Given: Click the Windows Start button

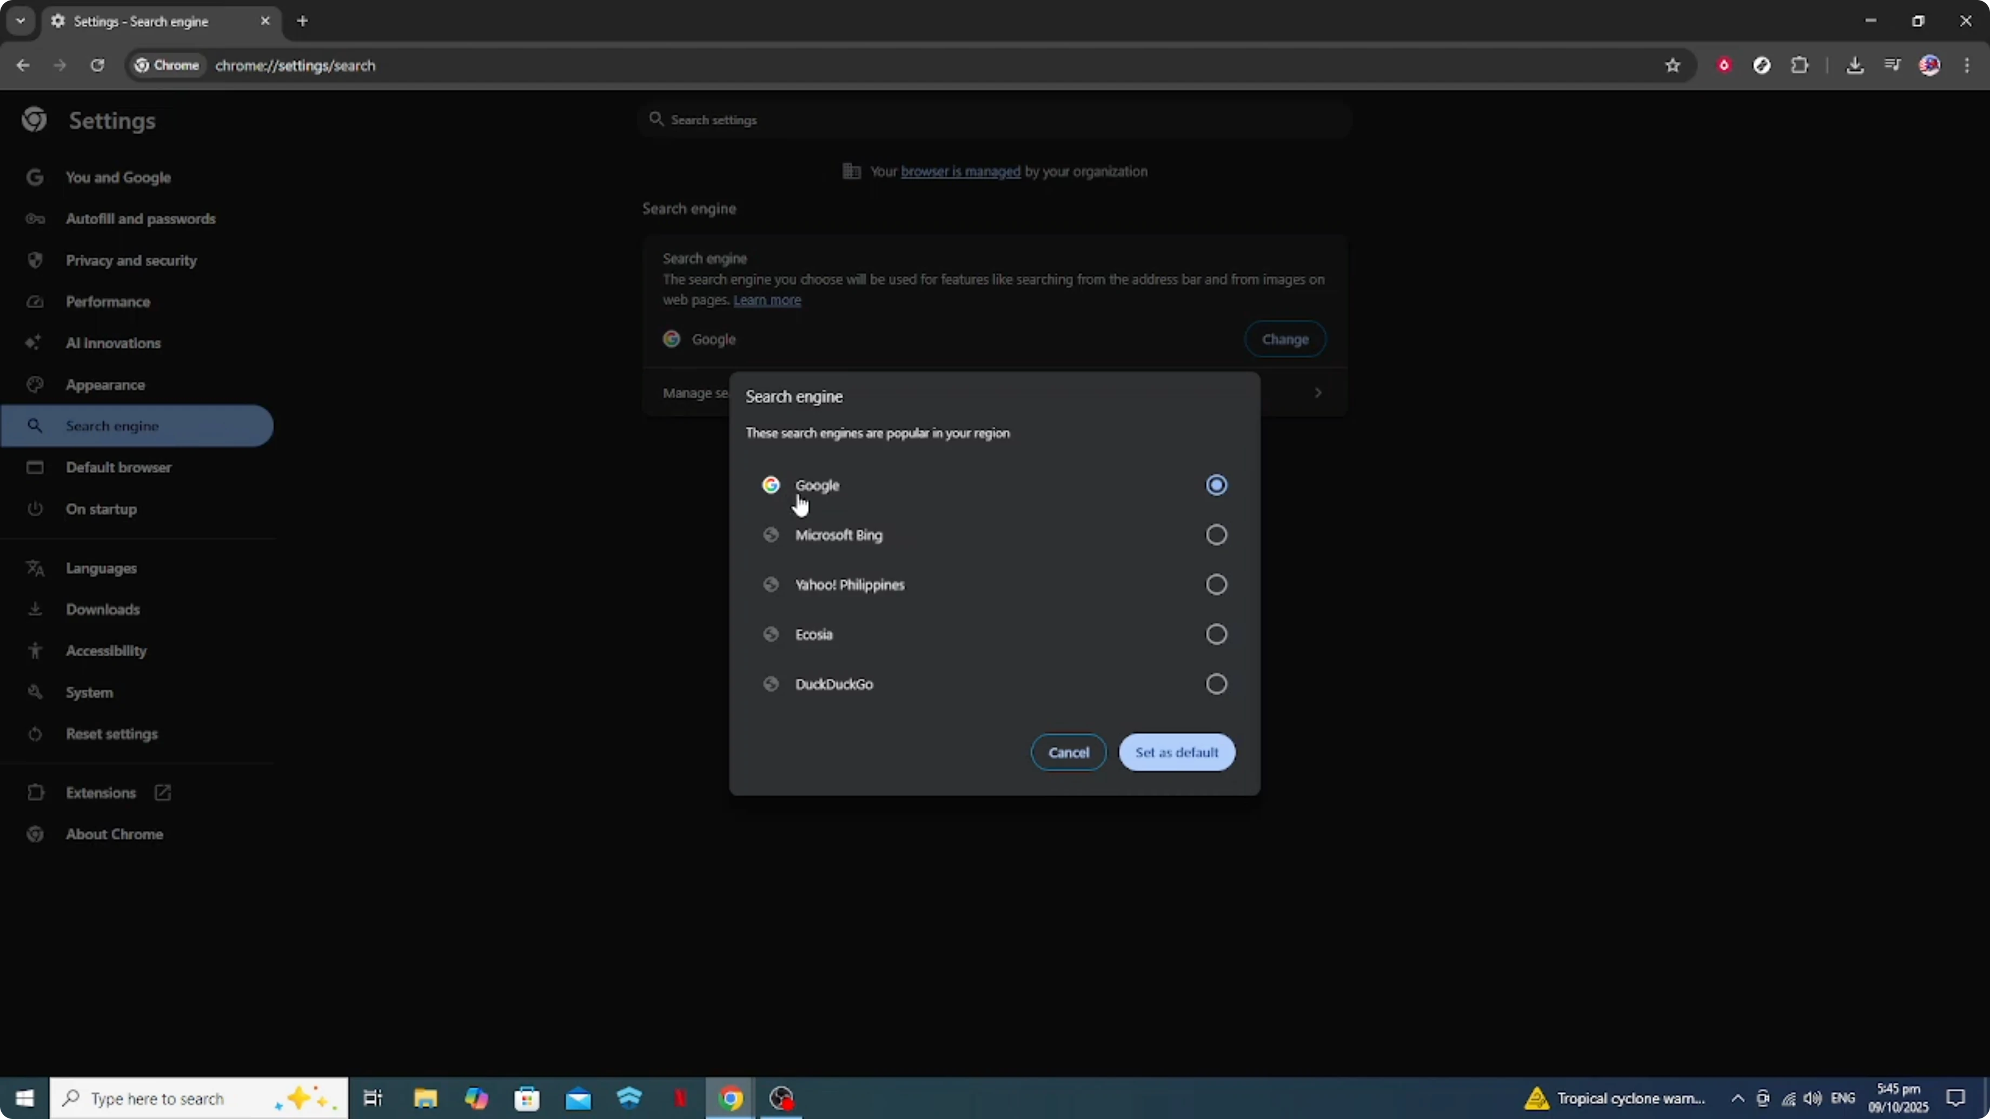Looking at the screenshot, I should (25, 1098).
